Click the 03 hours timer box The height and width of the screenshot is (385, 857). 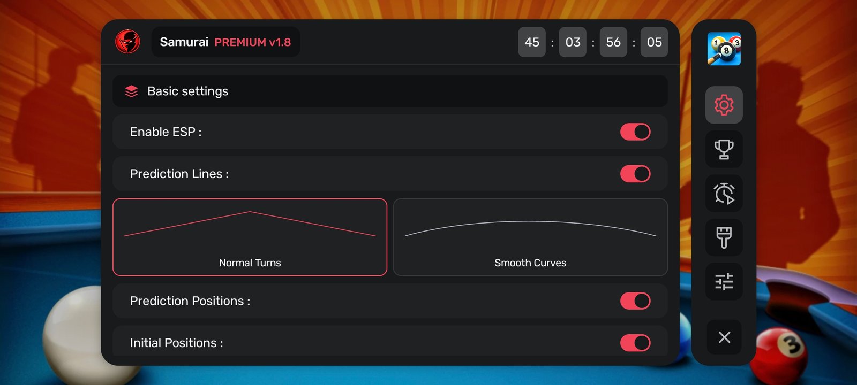573,42
